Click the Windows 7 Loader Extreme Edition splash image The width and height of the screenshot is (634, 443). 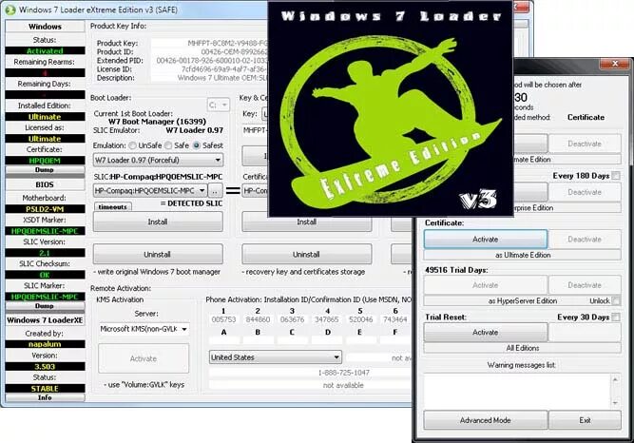coord(391,108)
